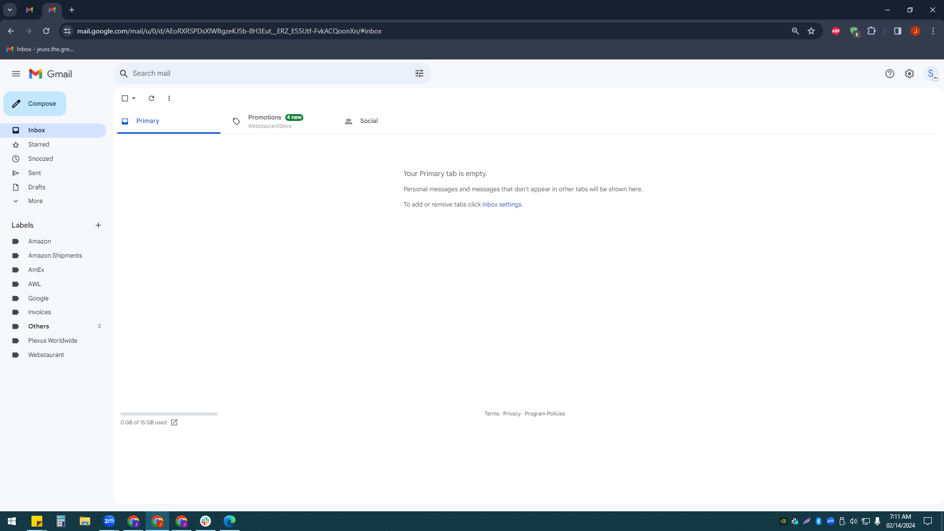
Task: Open the Amazon Shipments label
Action: point(53,256)
